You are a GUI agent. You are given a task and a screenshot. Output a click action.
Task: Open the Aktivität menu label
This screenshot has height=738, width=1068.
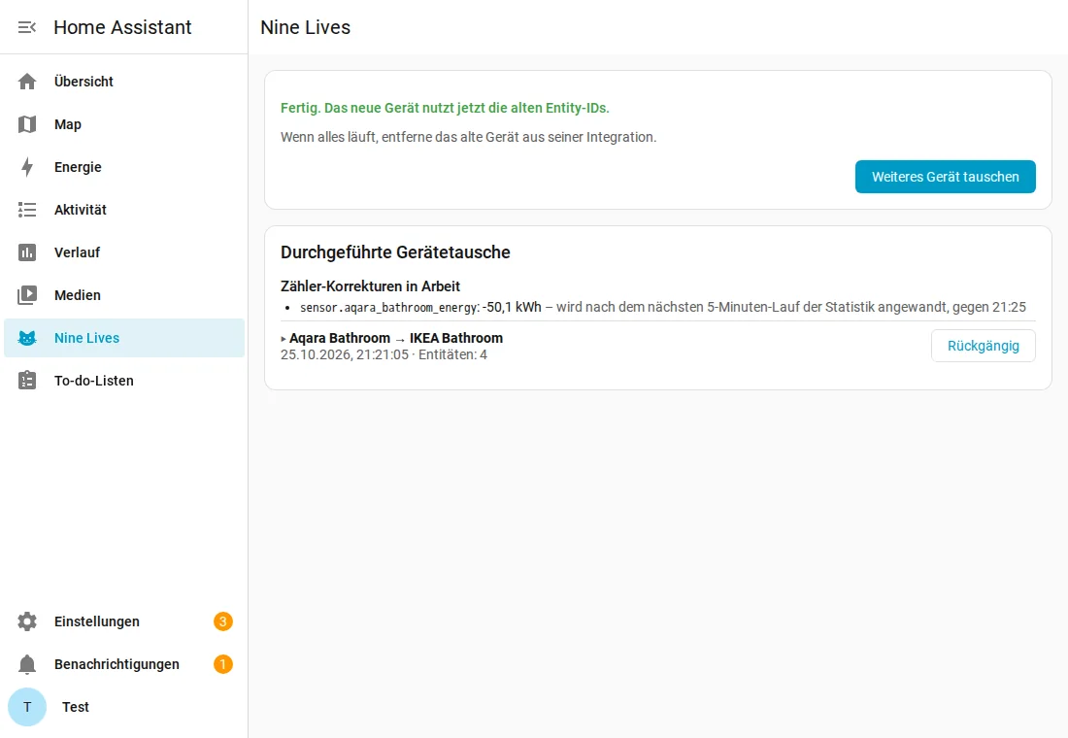[81, 210]
